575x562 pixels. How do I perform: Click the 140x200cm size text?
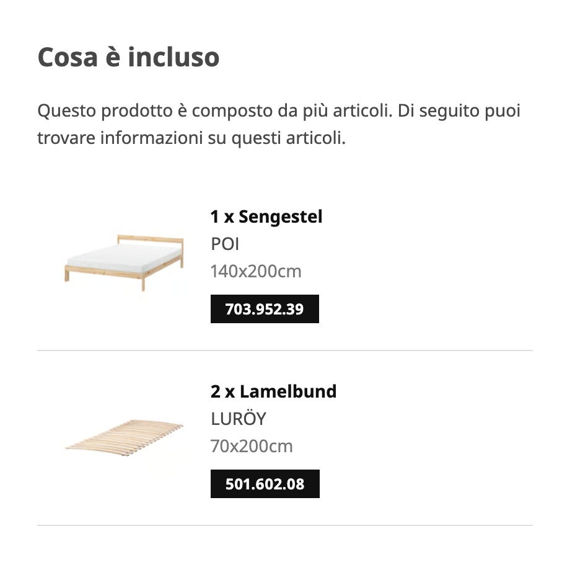(x=256, y=272)
